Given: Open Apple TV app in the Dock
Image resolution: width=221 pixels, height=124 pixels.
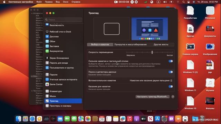Looking at the screenshot, I should pyautogui.click(x=144, y=119).
